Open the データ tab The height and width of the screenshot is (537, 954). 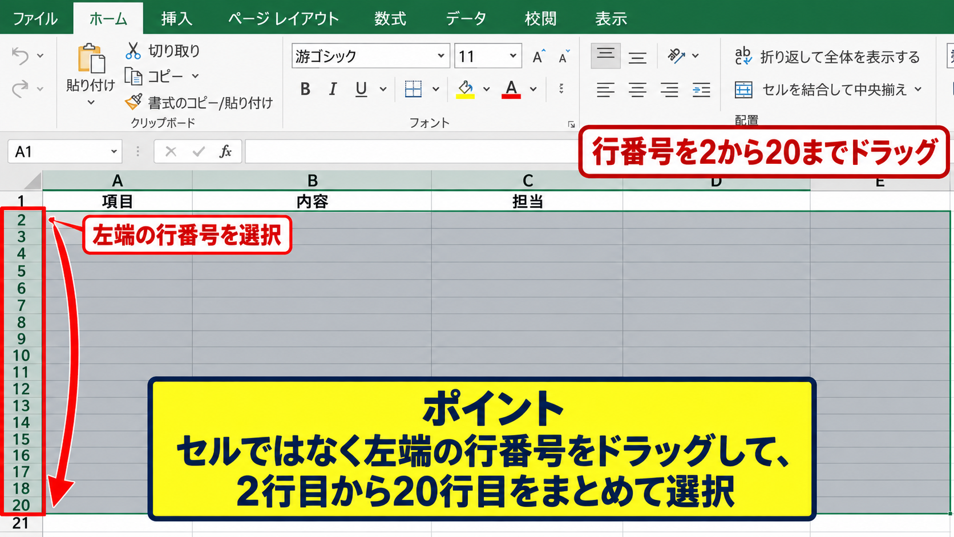[x=466, y=19]
